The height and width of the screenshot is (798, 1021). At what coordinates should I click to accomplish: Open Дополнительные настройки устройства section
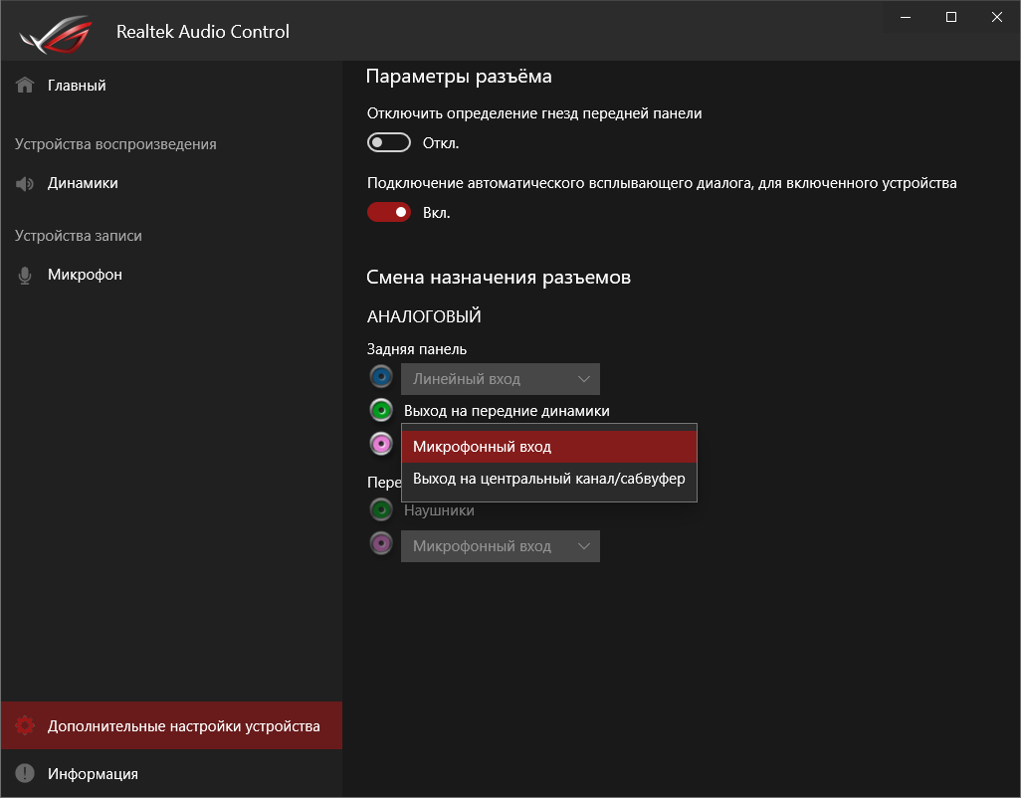click(183, 726)
